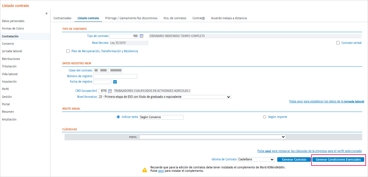This screenshot has width=368, height=177.
Task: Click the Generar Contrato button
Action: pyautogui.click(x=294, y=160)
